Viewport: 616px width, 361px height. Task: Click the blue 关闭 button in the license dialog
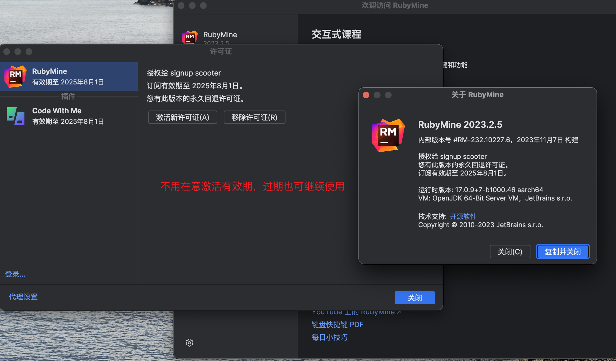415,298
